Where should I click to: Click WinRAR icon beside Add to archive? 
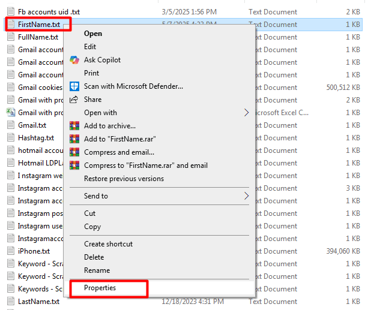[x=74, y=126]
